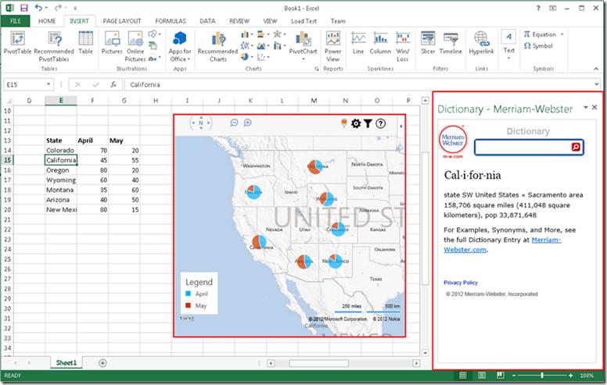The width and height of the screenshot is (607, 385).
Task: Insert a Symbol
Action: pyautogui.click(x=538, y=45)
